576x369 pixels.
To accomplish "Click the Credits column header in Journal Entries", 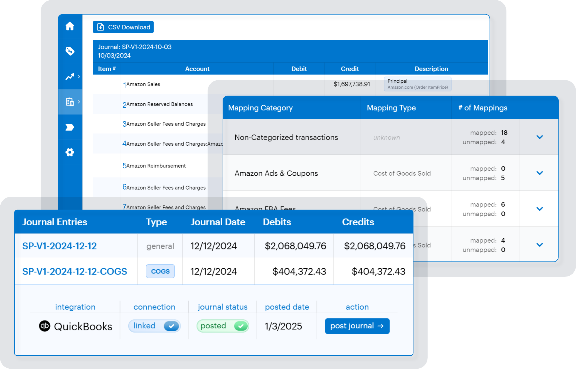I will tap(358, 222).
